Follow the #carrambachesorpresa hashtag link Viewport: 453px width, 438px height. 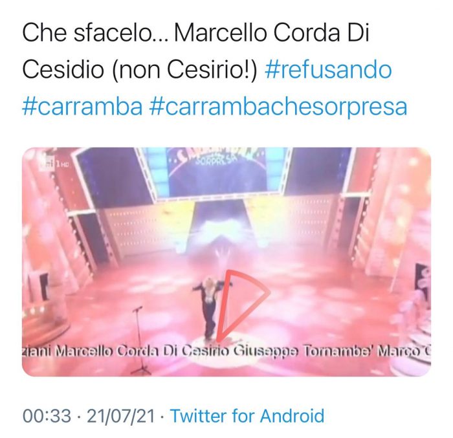click(278, 107)
